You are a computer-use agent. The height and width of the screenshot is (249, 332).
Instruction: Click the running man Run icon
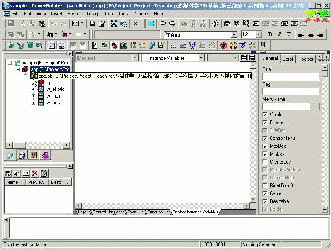point(243,45)
